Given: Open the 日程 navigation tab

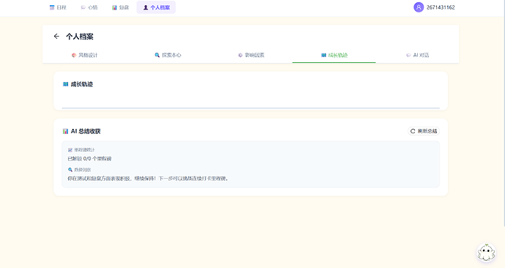Looking at the screenshot, I should [x=58, y=7].
